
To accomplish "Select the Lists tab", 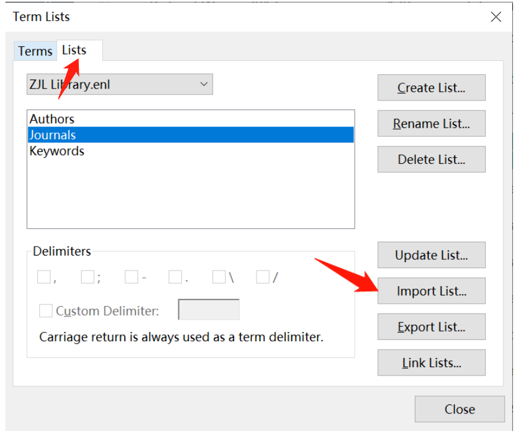I will pos(75,50).
